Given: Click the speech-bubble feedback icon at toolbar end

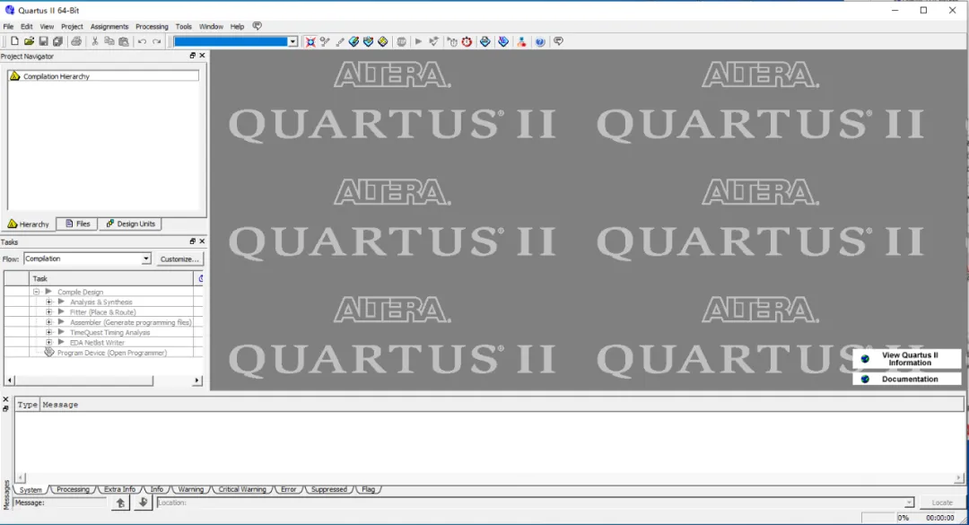Looking at the screenshot, I should point(559,41).
